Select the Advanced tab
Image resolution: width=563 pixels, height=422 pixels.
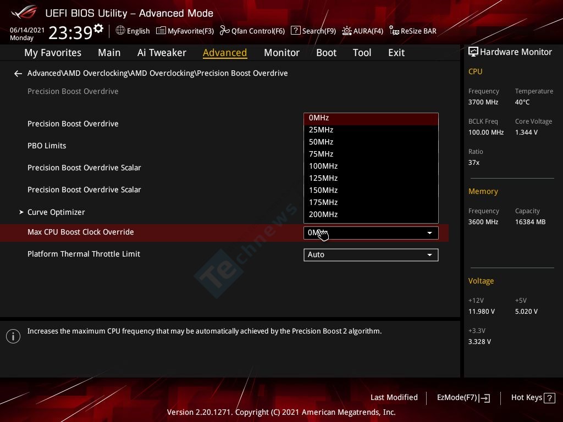(225, 53)
